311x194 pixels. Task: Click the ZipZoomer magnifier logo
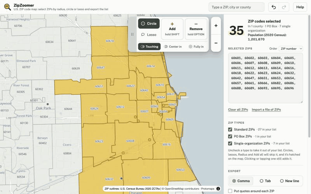(7, 7)
